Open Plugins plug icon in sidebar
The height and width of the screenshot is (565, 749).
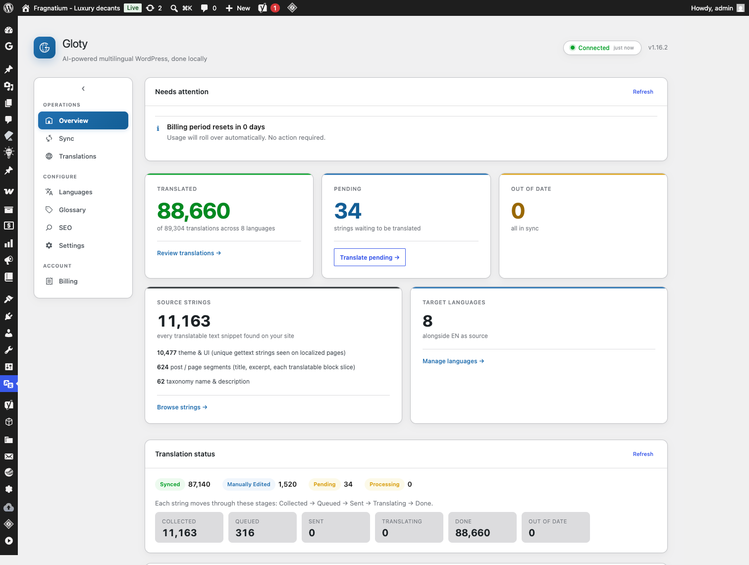coord(8,316)
